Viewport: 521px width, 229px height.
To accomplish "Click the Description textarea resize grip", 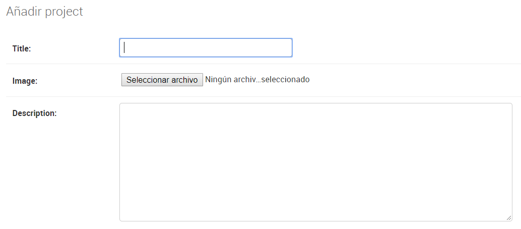I will pyautogui.click(x=509, y=218).
